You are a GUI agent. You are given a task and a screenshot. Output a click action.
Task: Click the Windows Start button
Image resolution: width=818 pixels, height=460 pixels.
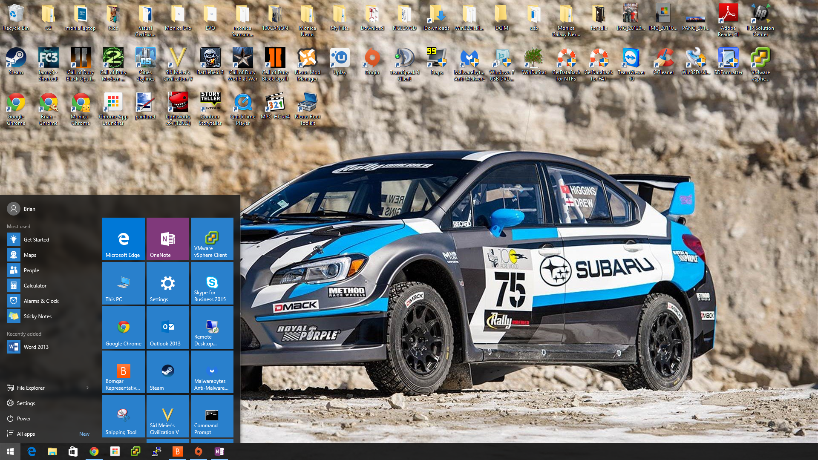10,451
